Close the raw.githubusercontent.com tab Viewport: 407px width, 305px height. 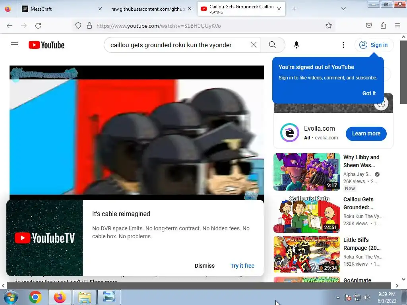[190, 9]
